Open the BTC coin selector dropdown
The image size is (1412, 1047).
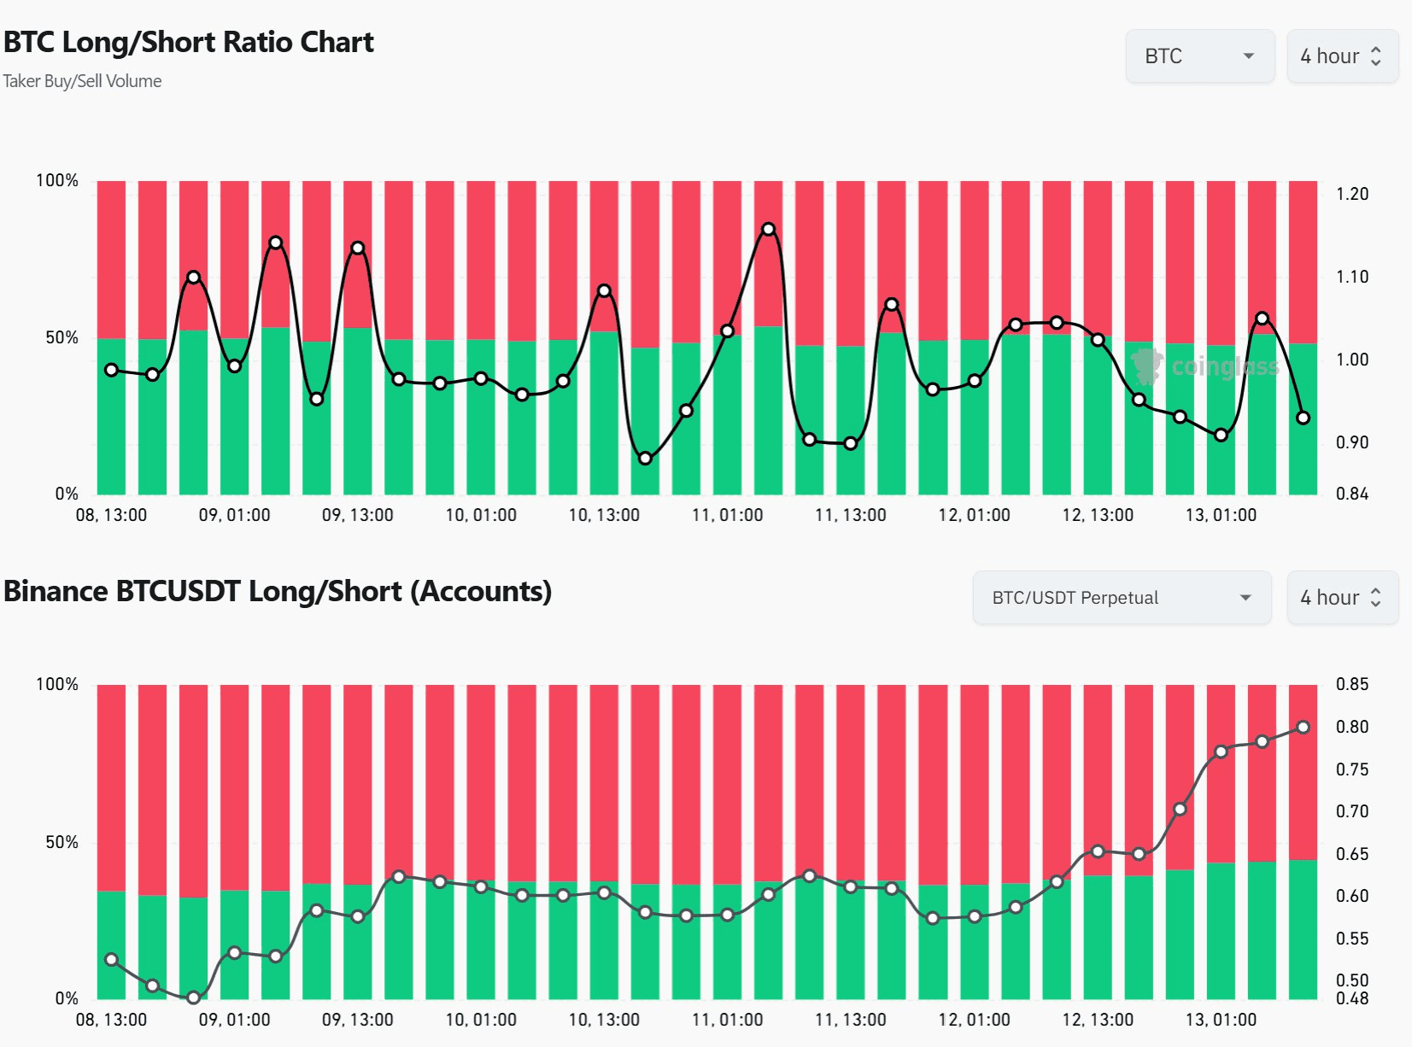1199,56
